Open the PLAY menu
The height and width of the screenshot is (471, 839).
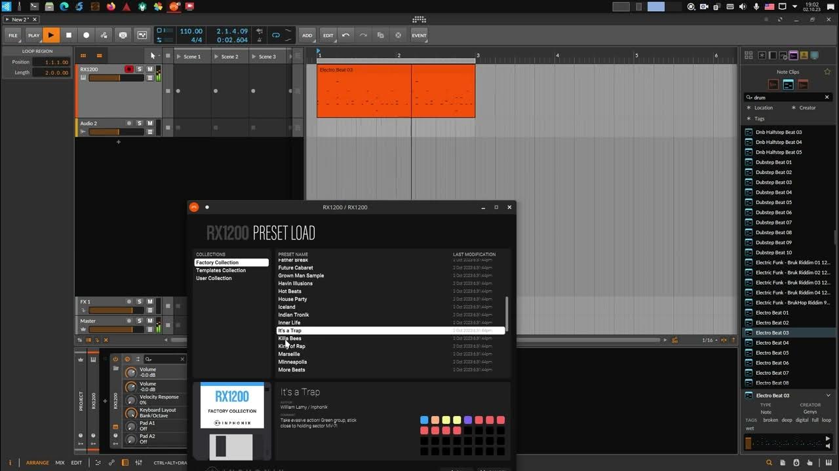pos(33,35)
